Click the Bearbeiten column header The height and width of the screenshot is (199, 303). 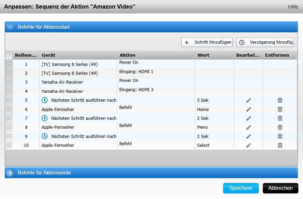coord(248,55)
